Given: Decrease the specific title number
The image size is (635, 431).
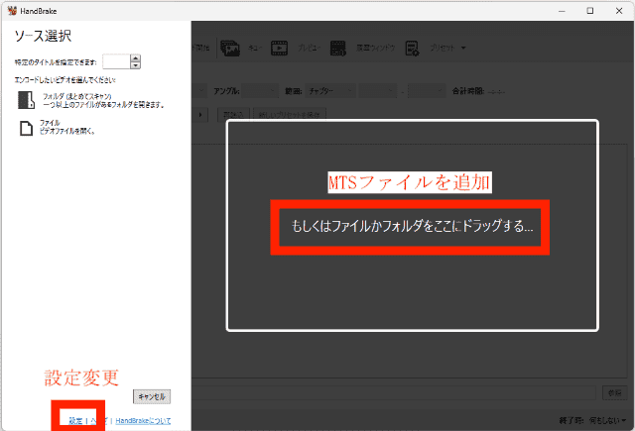Looking at the screenshot, I should 136,65.
